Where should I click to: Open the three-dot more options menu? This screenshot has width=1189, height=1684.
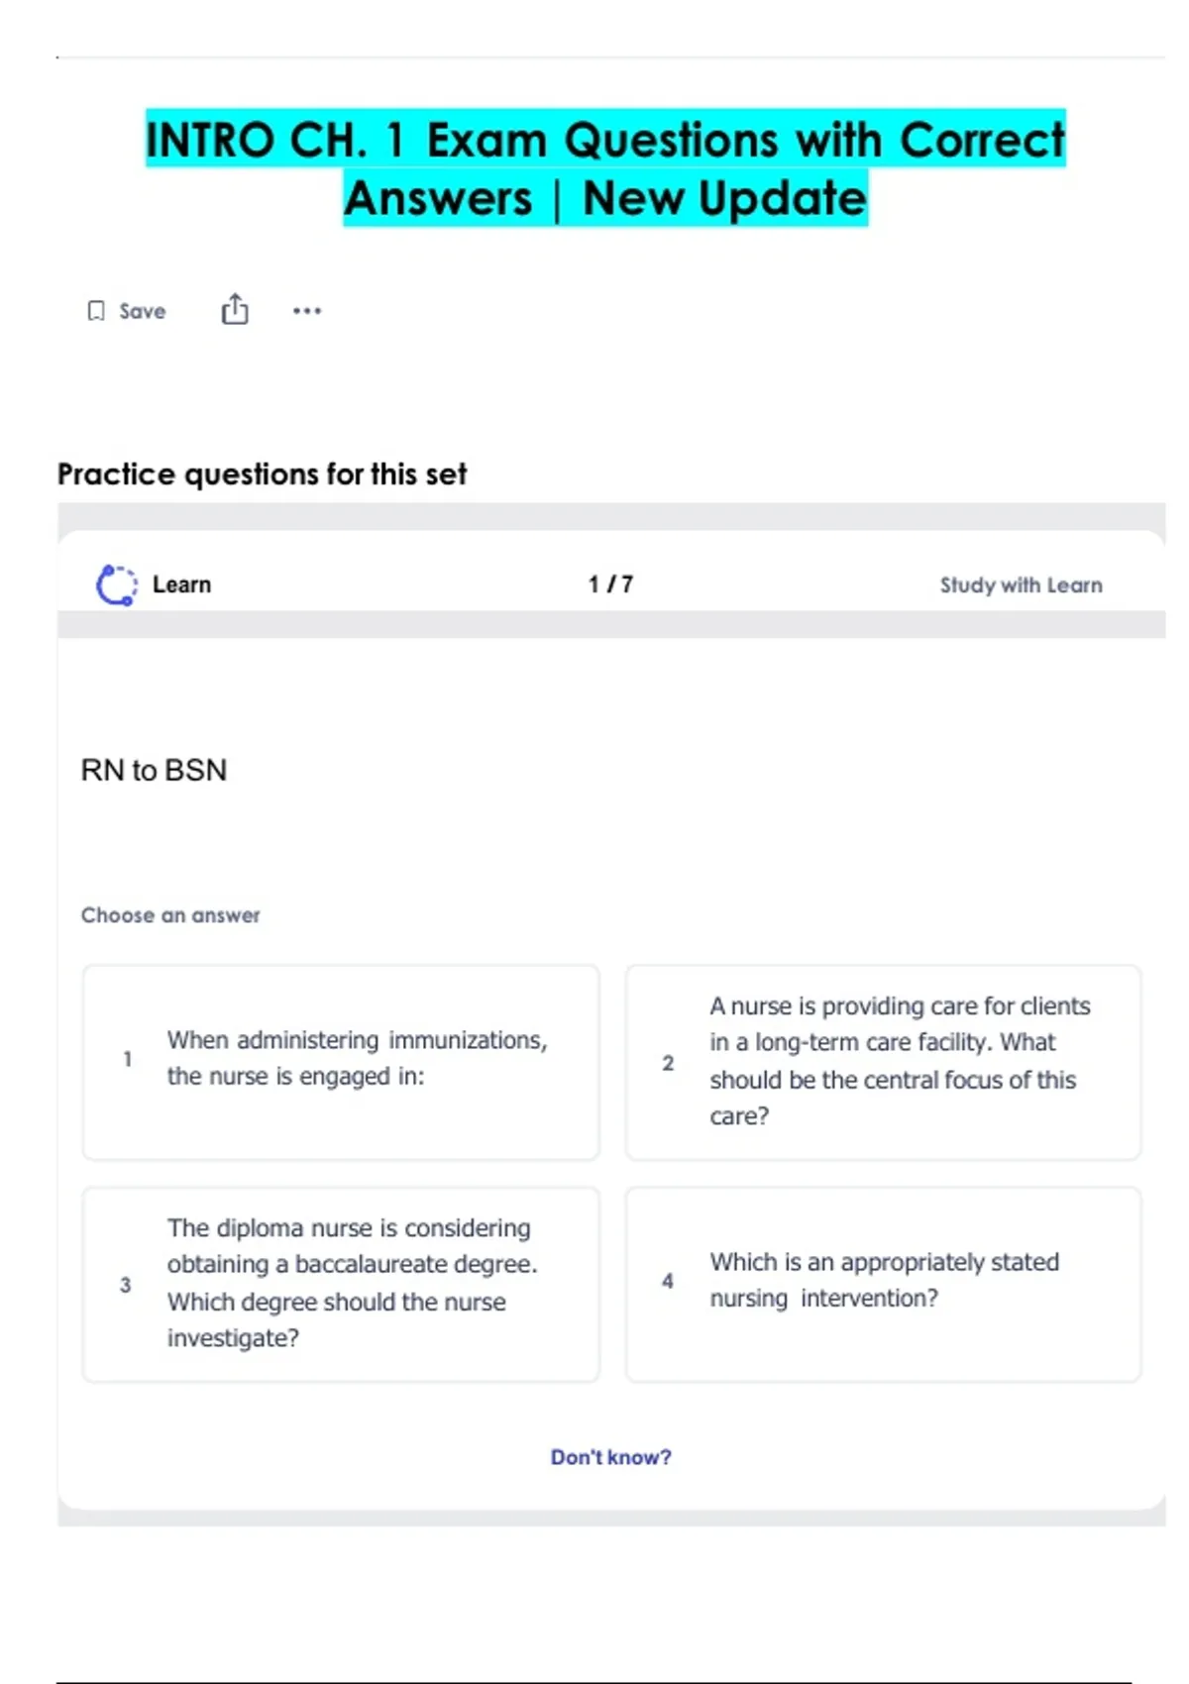307,311
